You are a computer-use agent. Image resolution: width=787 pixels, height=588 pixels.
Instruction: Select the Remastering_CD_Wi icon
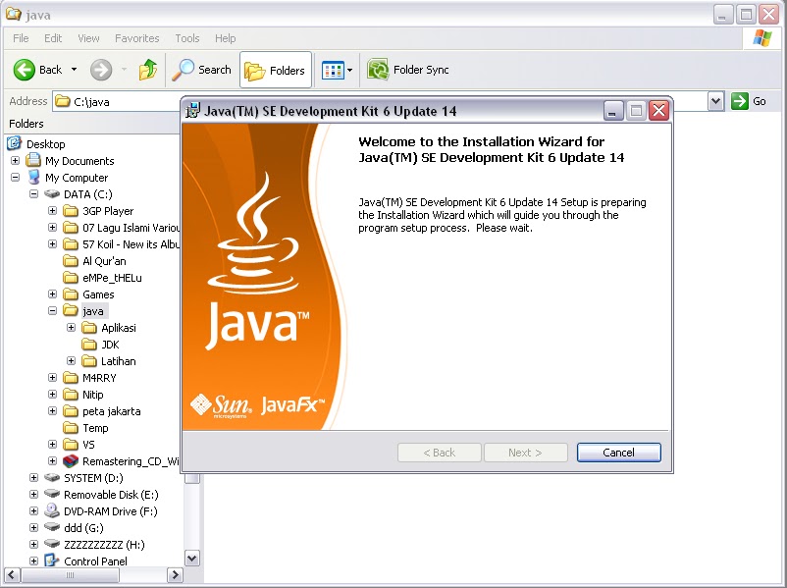click(71, 461)
